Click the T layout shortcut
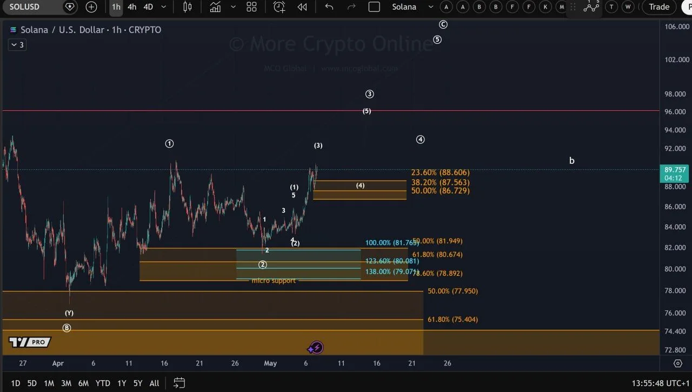This screenshot has width=692, height=392. 611,7
